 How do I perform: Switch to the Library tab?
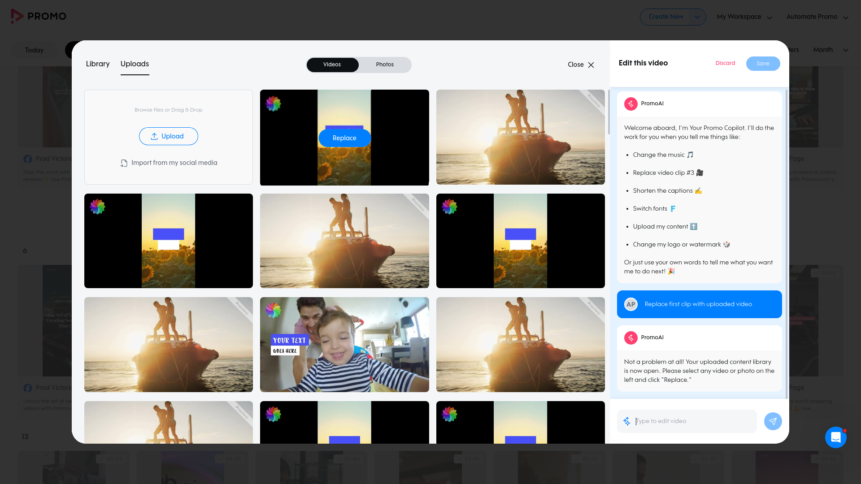(x=98, y=64)
